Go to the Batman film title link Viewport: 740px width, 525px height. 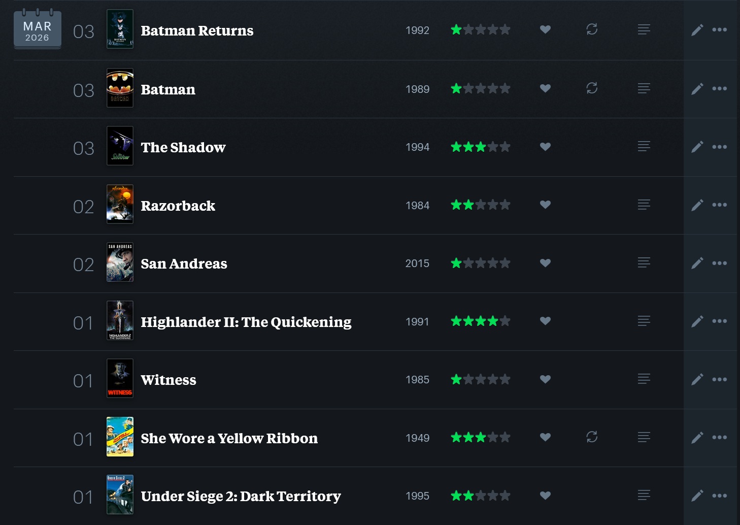click(168, 89)
